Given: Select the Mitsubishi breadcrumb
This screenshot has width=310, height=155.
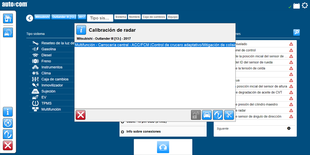Looking at the screenshot, I should point(42,17).
